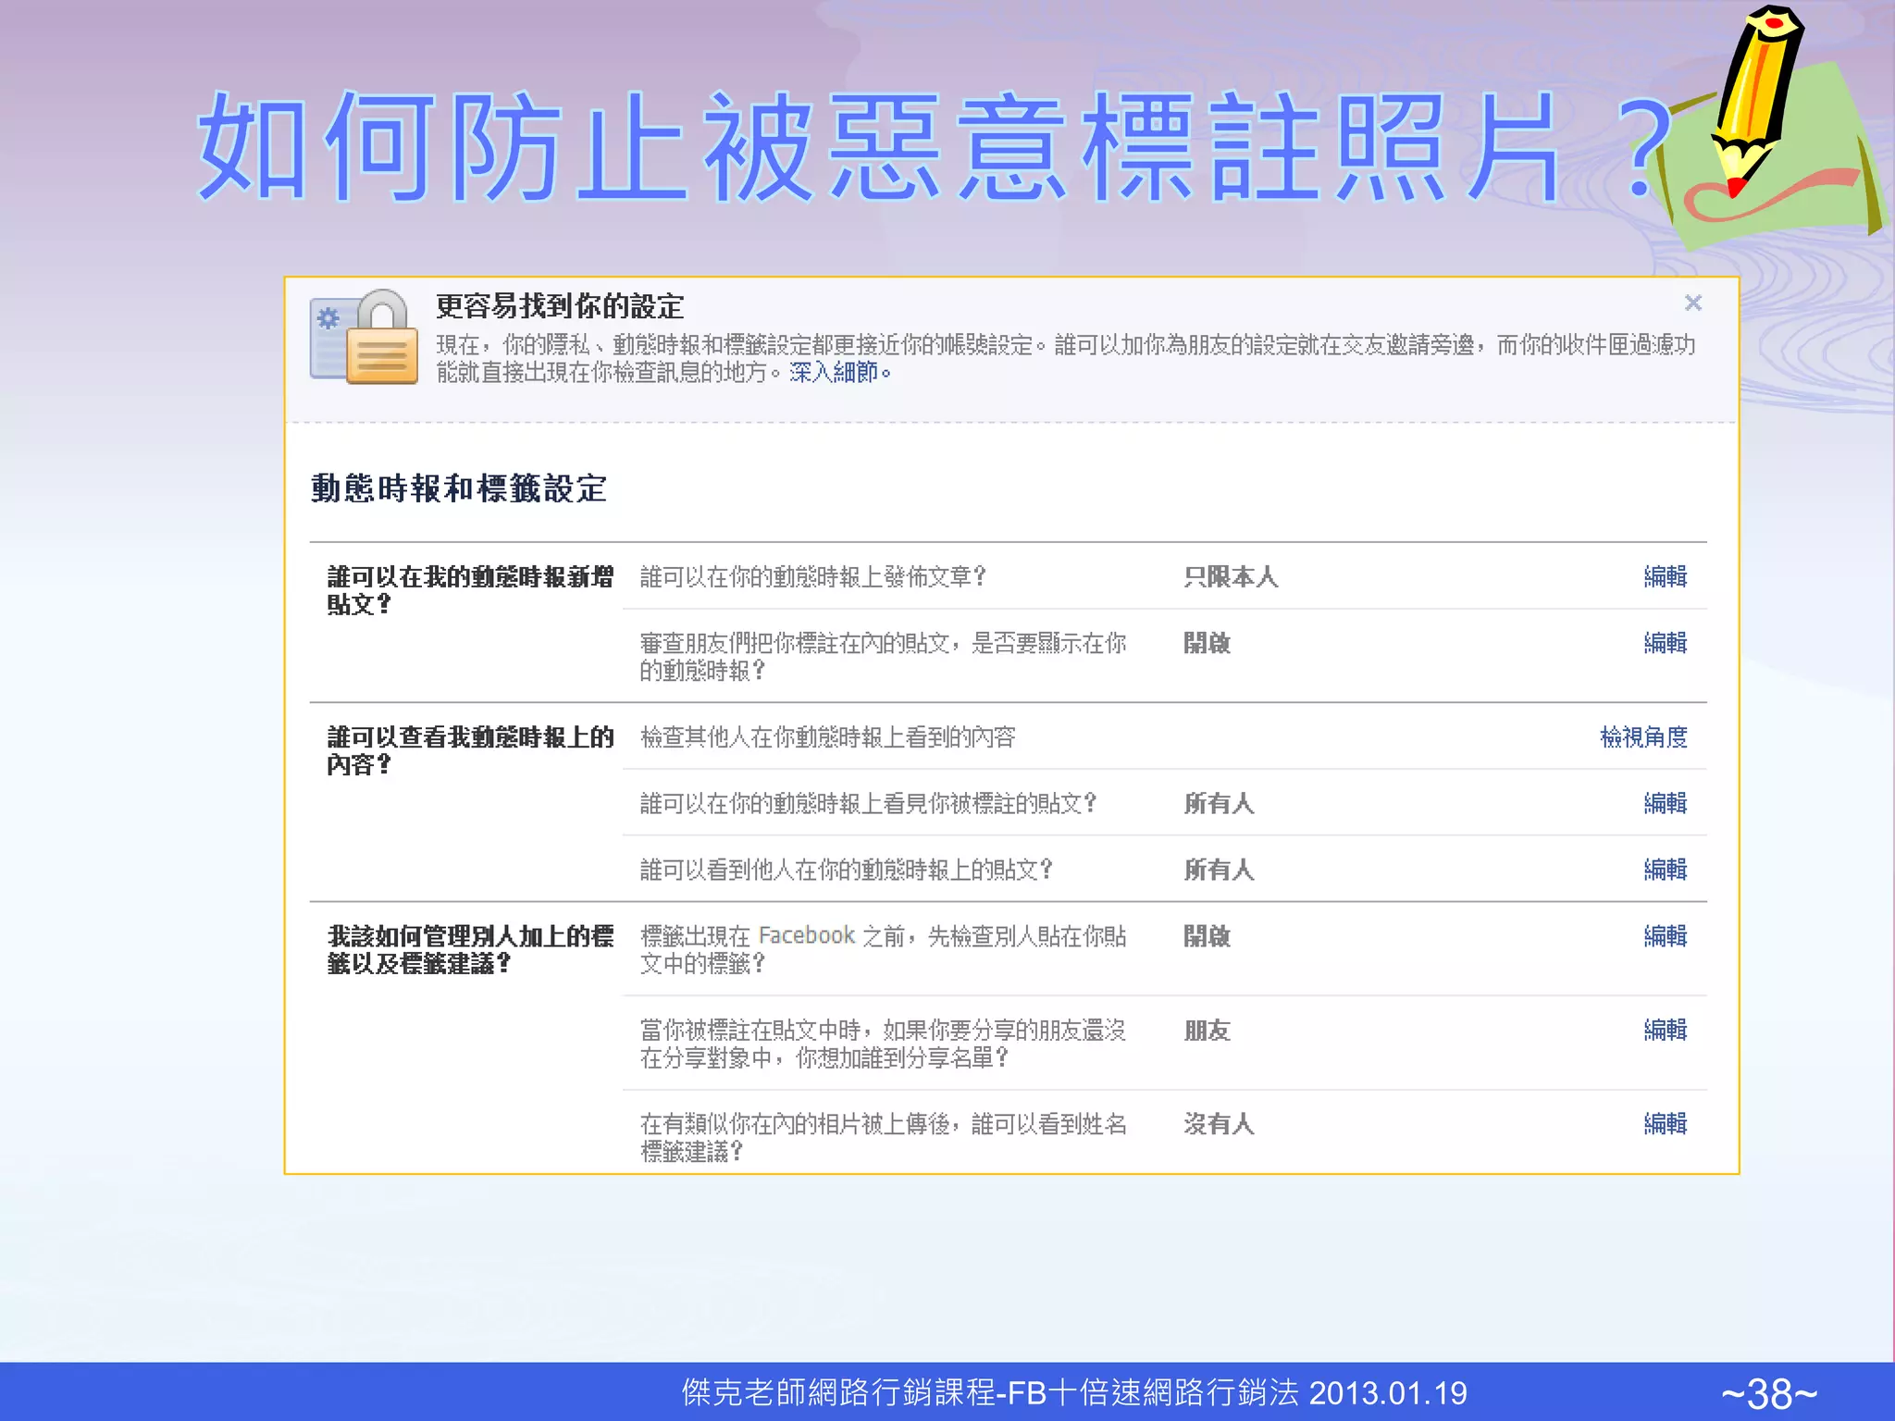The height and width of the screenshot is (1421, 1895).
Task: Click 誰可以在你的動態時報上發佈文章 row text
Action: click(812, 576)
